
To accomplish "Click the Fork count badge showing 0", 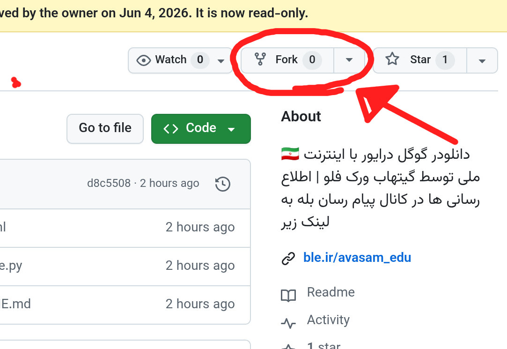I will [312, 60].
